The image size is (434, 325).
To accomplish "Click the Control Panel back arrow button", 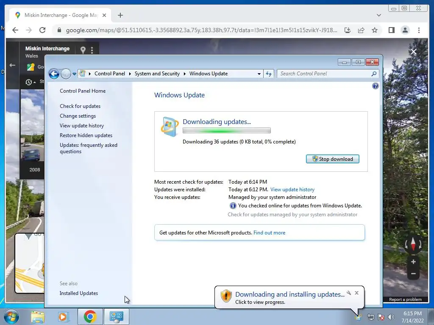I will coord(54,74).
